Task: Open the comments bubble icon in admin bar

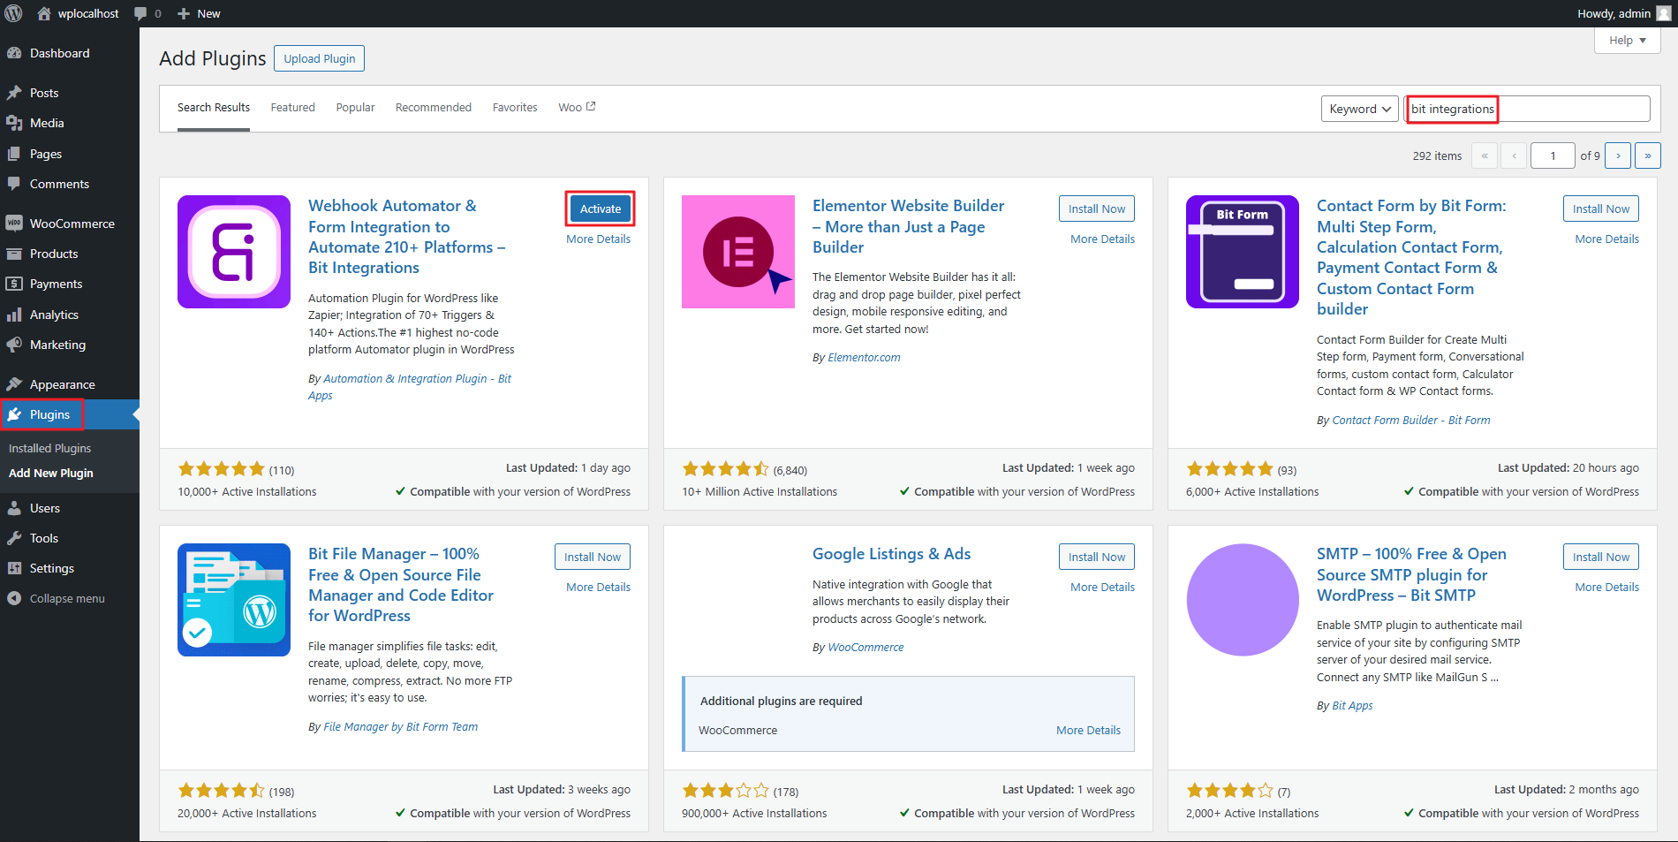Action: tap(140, 13)
